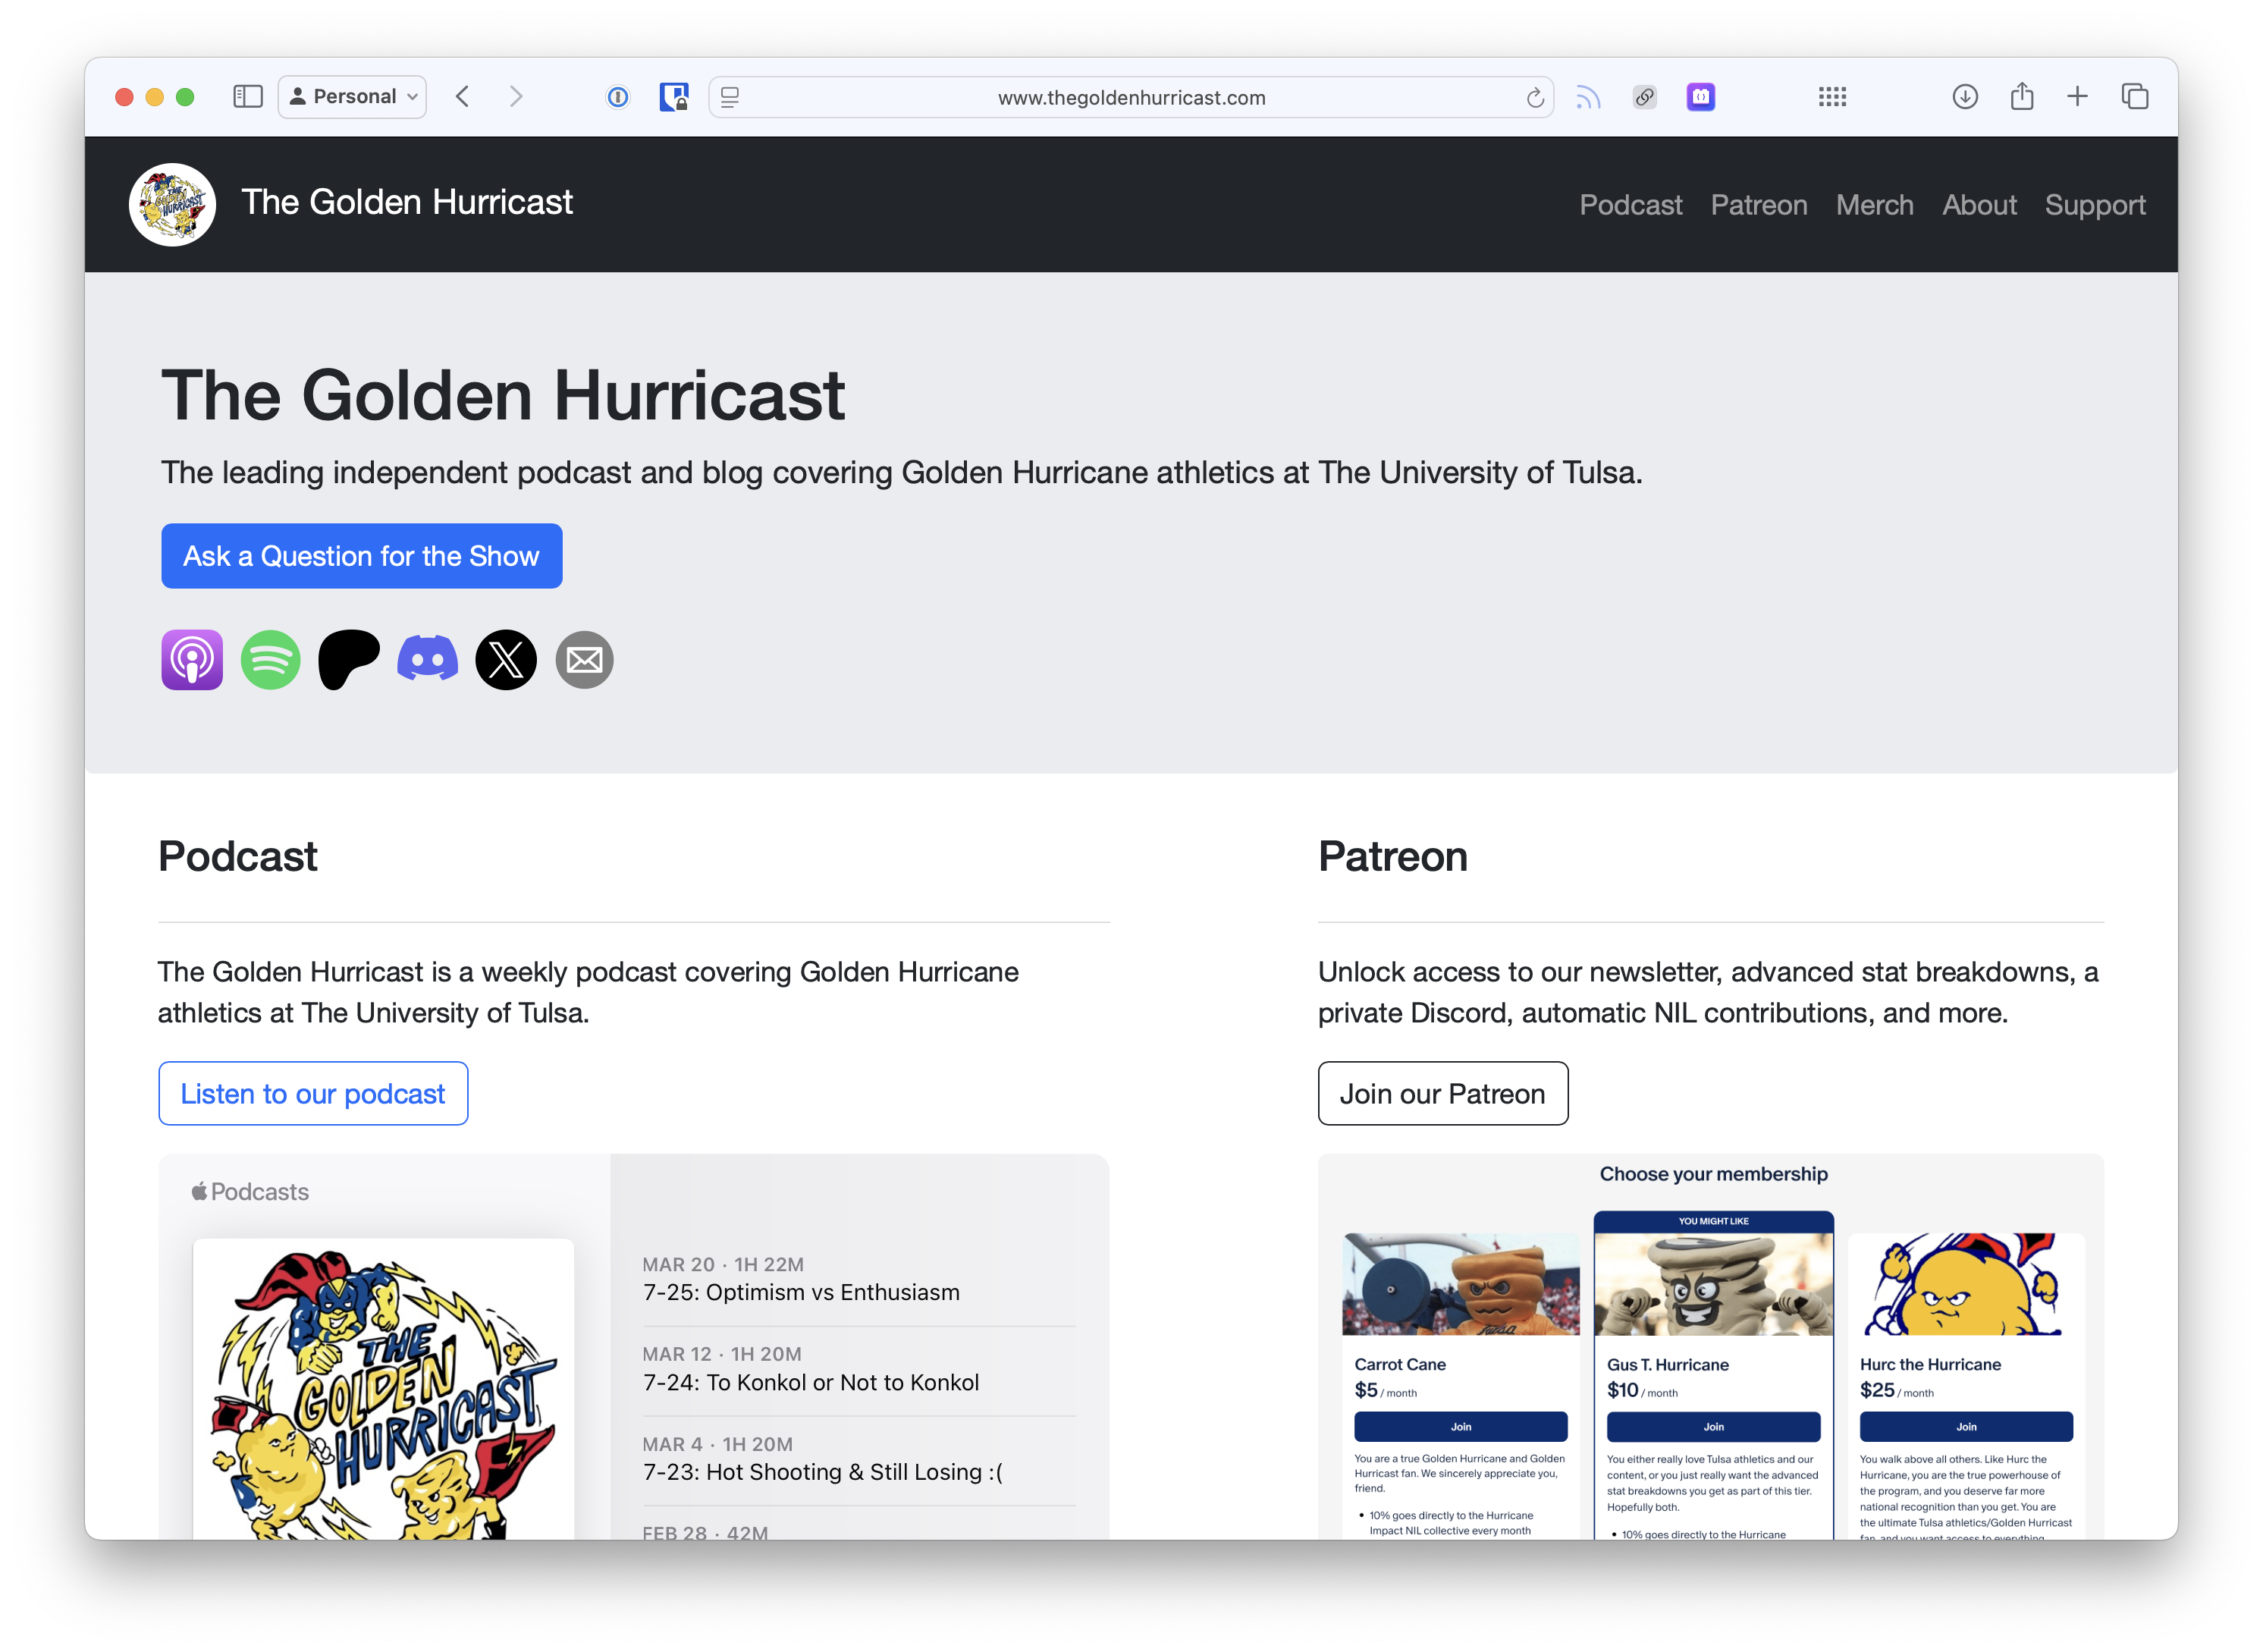Click the Patreon section heading

click(x=1392, y=857)
